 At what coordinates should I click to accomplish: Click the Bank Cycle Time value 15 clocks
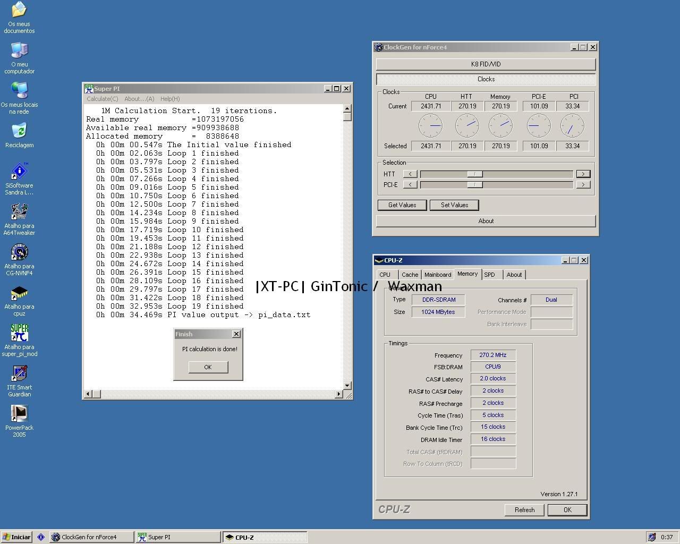click(493, 427)
